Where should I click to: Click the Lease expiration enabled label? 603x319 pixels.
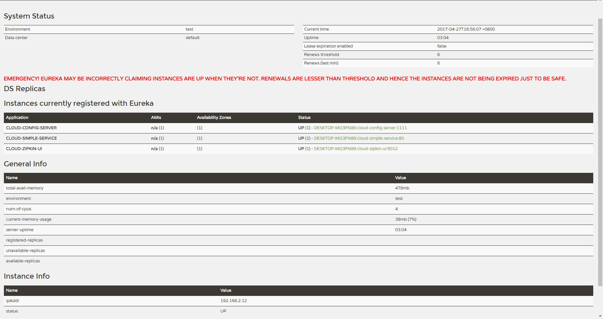(x=328, y=46)
